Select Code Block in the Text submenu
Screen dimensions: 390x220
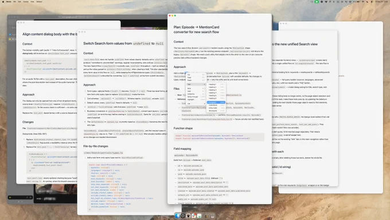tap(216, 105)
